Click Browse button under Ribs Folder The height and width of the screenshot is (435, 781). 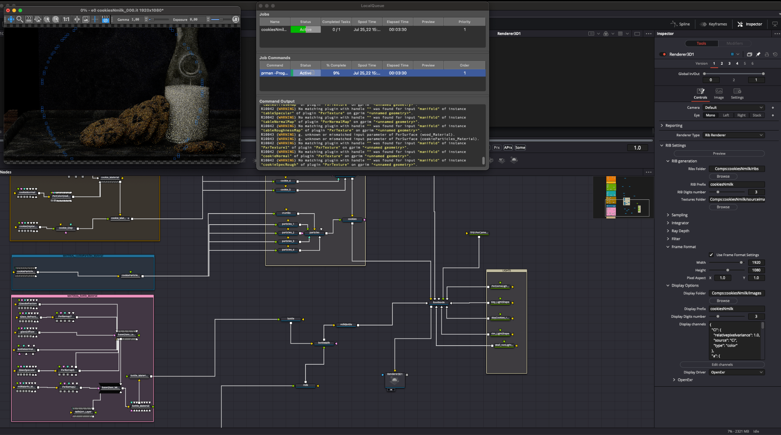pyautogui.click(x=723, y=177)
